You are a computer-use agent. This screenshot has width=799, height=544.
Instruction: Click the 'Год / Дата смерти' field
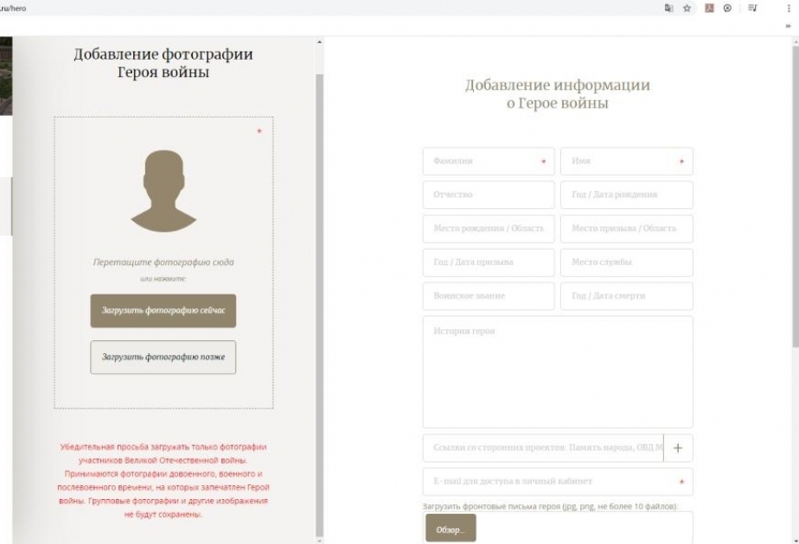(x=627, y=296)
